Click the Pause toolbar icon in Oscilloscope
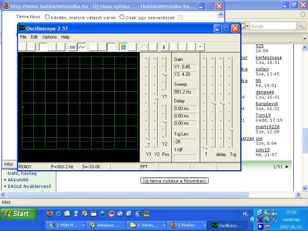 pos(31,47)
